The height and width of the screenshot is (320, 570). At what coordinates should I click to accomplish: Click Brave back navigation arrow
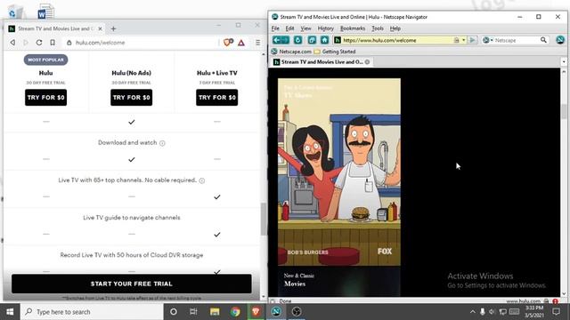(x=12, y=43)
